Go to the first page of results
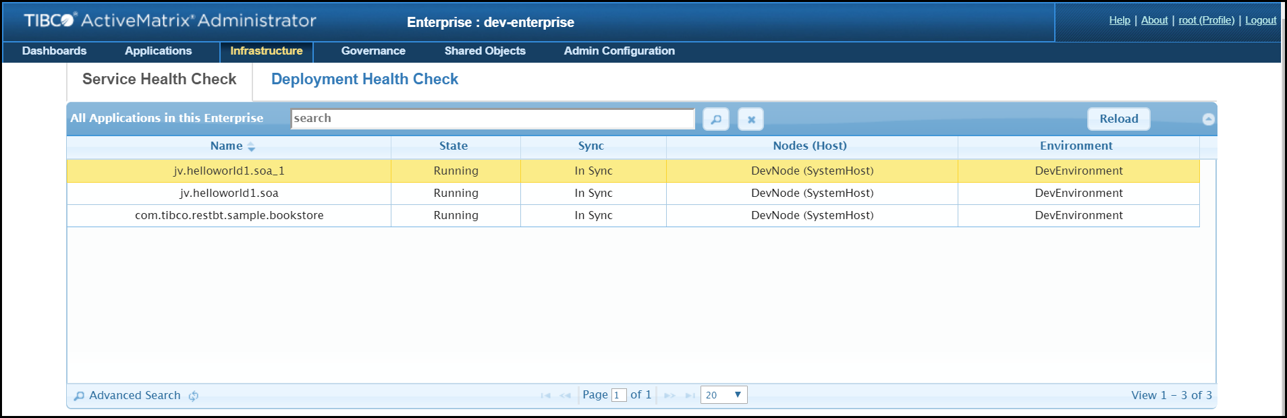The height and width of the screenshot is (418, 1287). pyautogui.click(x=545, y=396)
